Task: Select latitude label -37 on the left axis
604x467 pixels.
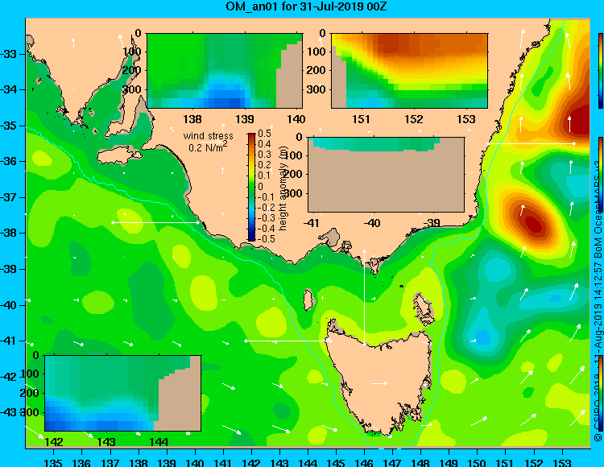Action: (x=8, y=197)
